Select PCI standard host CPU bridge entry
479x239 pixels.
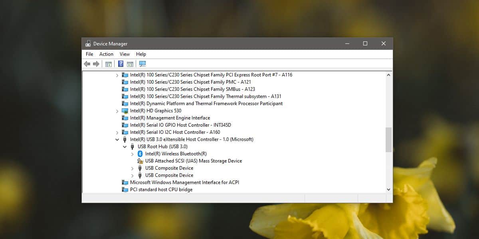tap(161, 190)
